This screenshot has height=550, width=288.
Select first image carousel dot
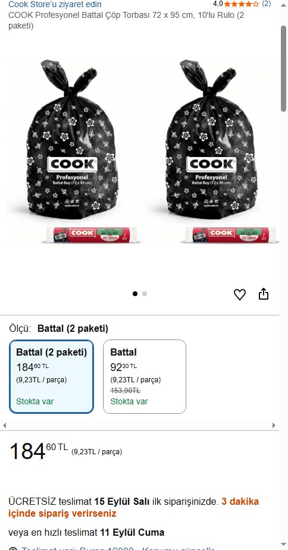[x=135, y=294]
